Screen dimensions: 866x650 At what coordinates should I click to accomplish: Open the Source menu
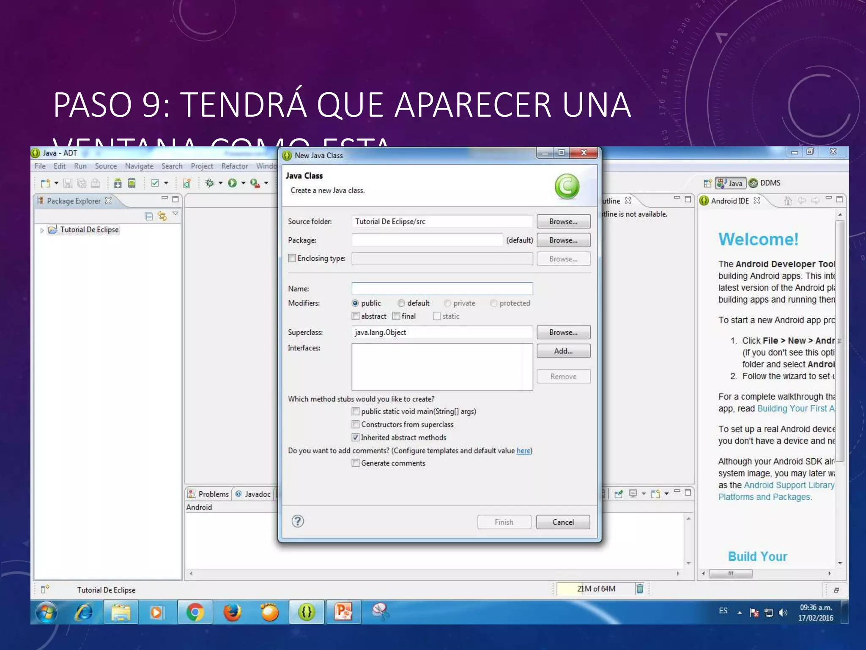click(105, 166)
